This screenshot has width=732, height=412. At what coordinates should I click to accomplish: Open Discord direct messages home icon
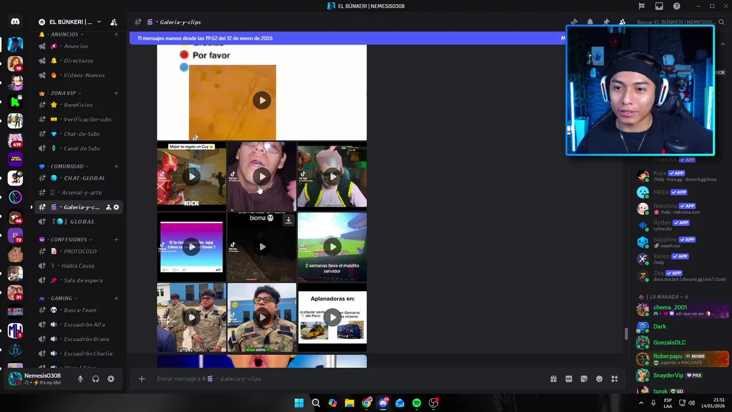pyautogui.click(x=15, y=22)
